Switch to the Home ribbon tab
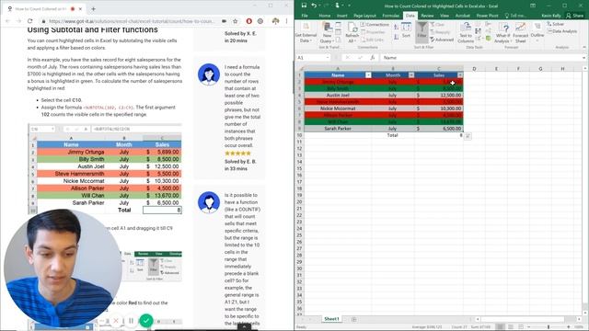This screenshot has width=589, height=331. (324, 16)
